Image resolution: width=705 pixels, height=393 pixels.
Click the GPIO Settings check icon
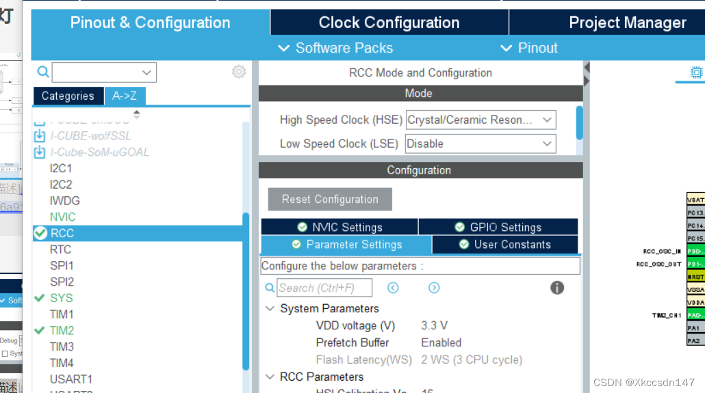click(459, 227)
